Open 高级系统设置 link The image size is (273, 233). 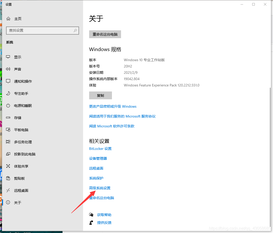(x=100, y=188)
